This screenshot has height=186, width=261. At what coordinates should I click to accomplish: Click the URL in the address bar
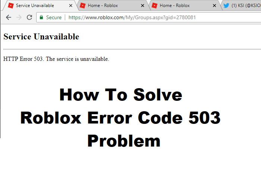click(x=132, y=17)
